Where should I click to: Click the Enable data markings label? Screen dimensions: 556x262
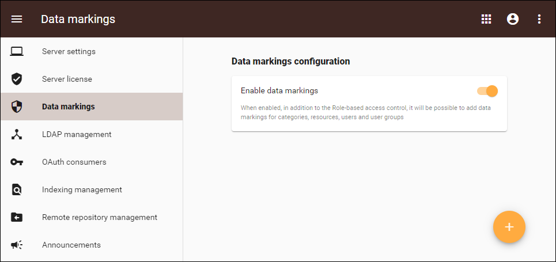(279, 90)
